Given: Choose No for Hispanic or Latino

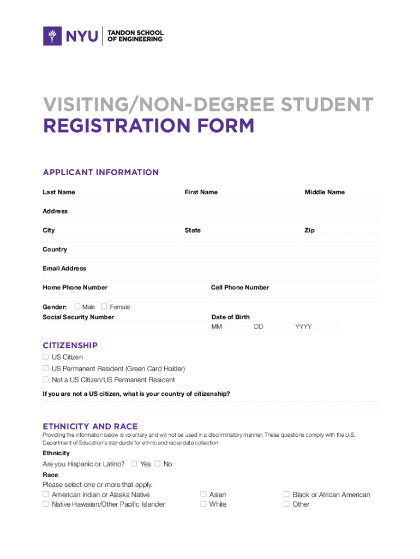Looking at the screenshot, I should 158,464.
